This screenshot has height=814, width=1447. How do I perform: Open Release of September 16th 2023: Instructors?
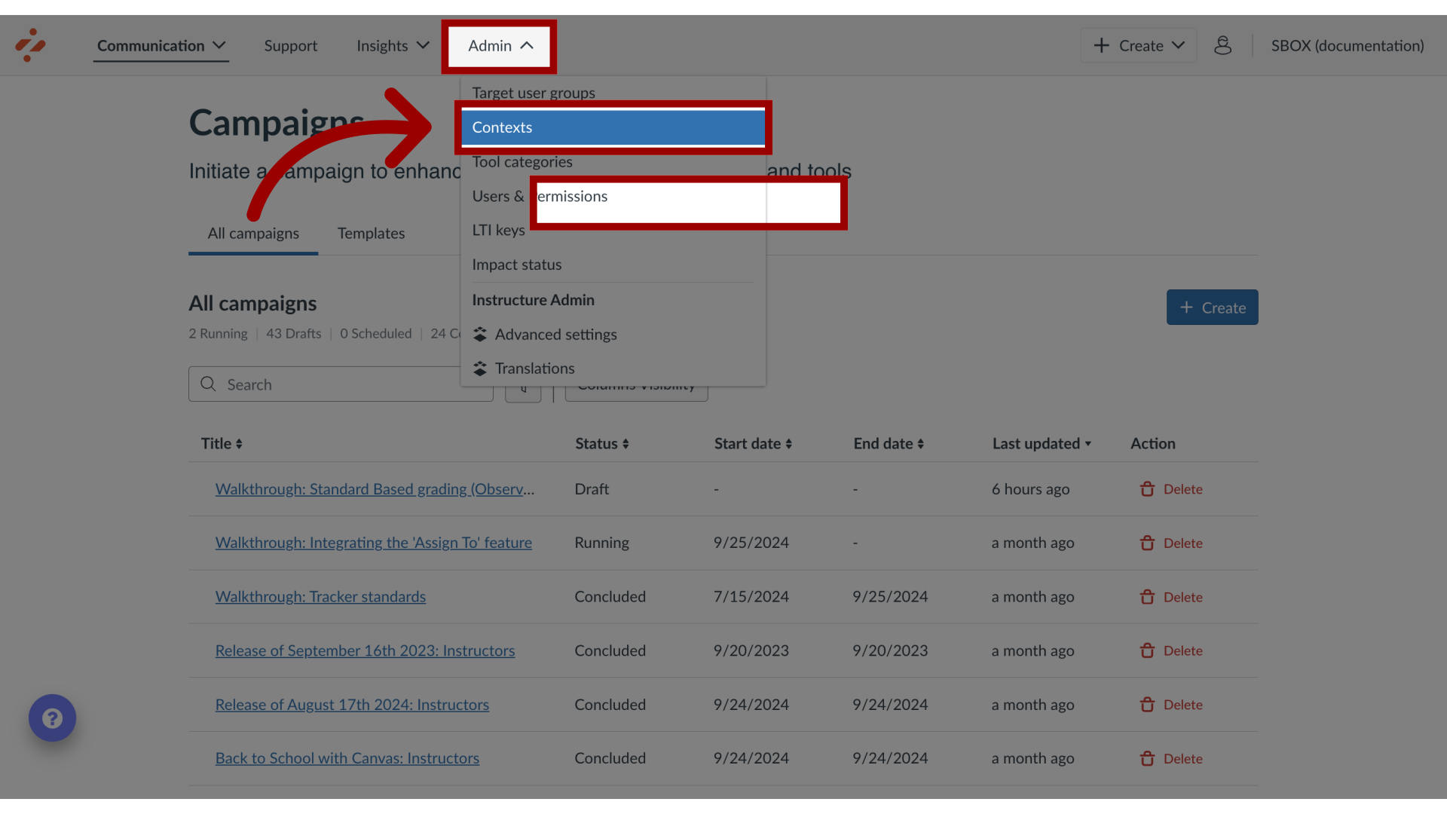click(x=365, y=650)
